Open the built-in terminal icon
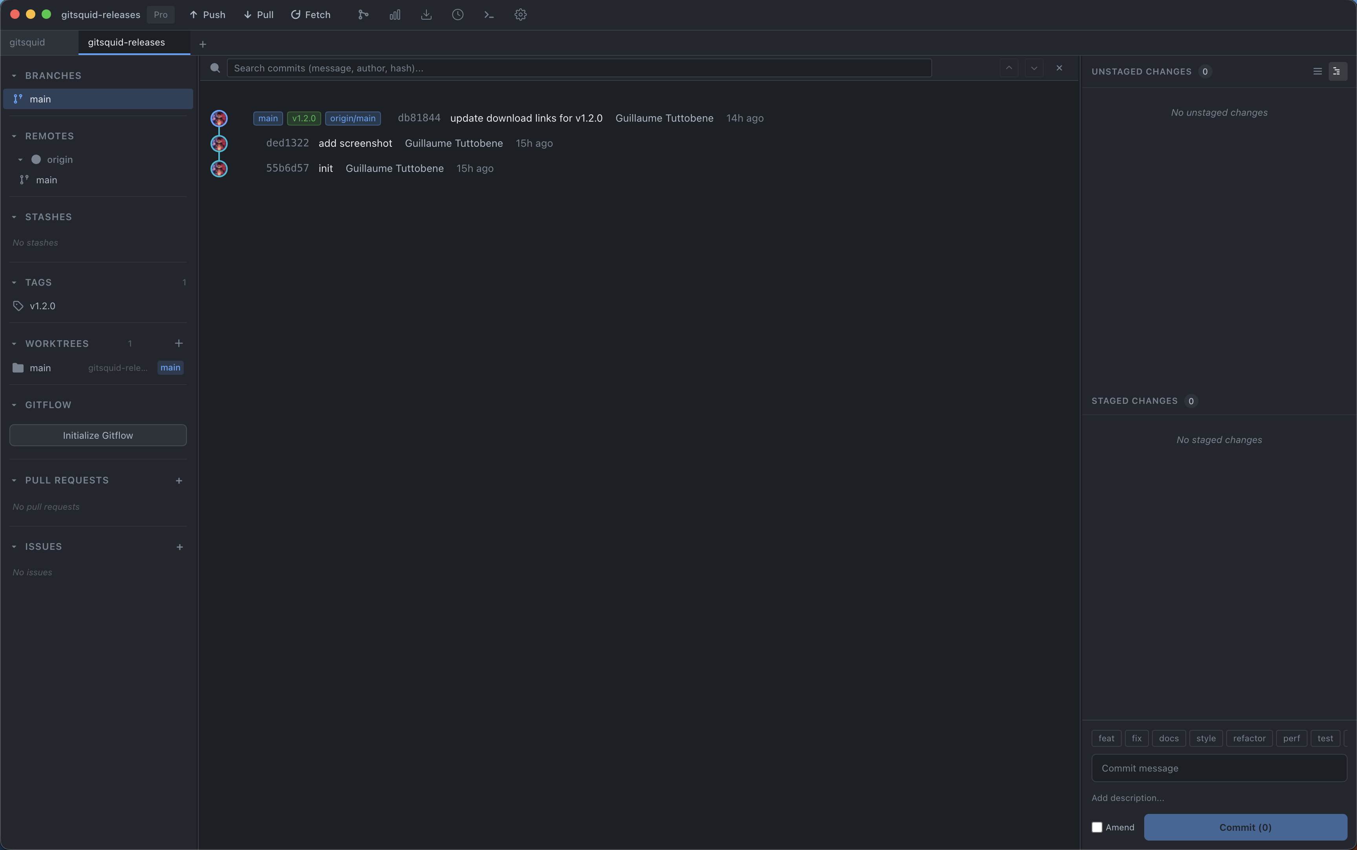This screenshot has width=1357, height=850. point(488,15)
